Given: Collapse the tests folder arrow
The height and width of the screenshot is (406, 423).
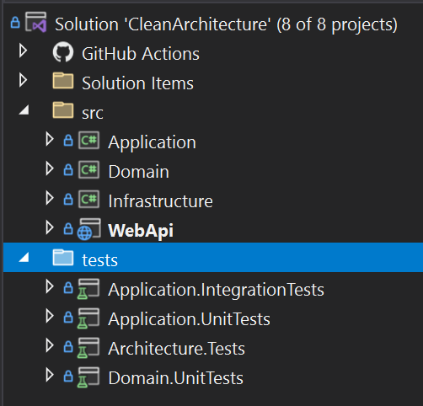Looking at the screenshot, I should [24, 257].
